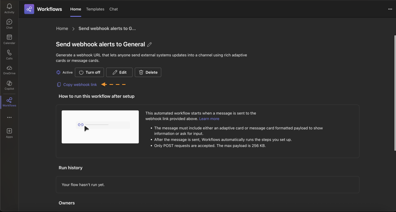Click the Workflows app logo

point(29,9)
